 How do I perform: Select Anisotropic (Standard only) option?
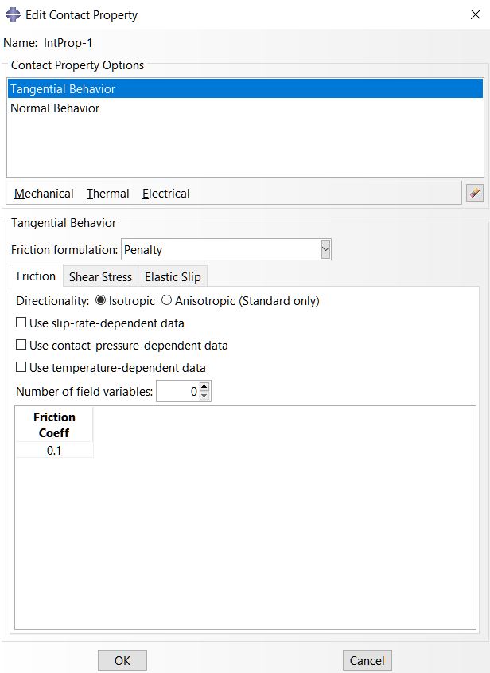pos(167,301)
